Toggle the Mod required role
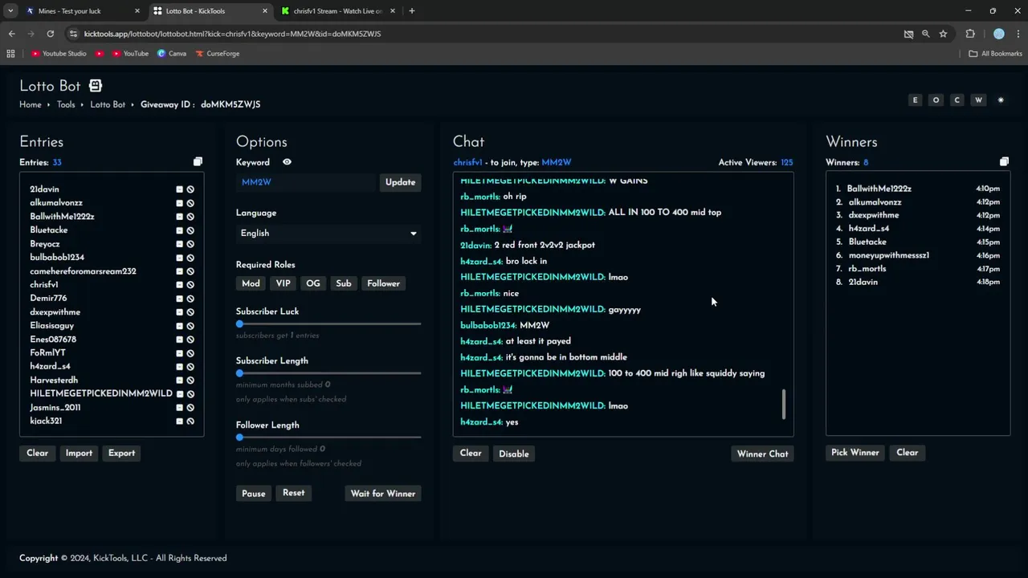The width and height of the screenshot is (1028, 578). click(x=251, y=283)
